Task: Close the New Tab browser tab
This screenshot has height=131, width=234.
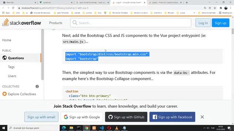Action: pyautogui.click(x=35, y=3)
